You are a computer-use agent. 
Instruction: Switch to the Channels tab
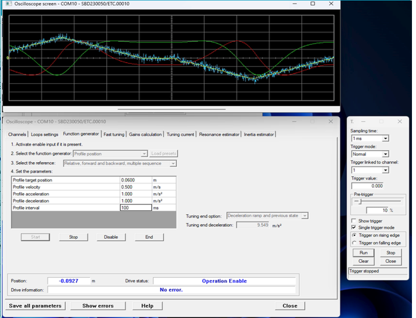pos(17,134)
